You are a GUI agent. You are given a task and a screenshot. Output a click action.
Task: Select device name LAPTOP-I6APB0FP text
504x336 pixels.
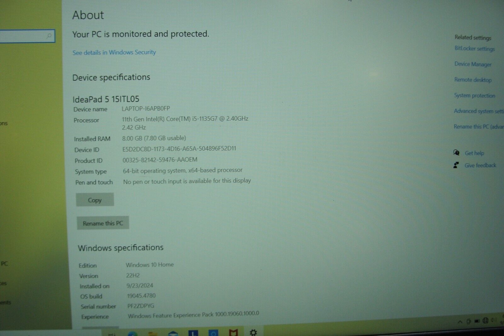(146, 108)
